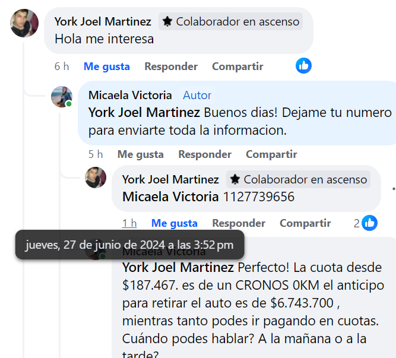Screen dimensions: 396x358
Task: Click the "Autor" label next to Micaela Victoria
Action: tap(197, 95)
